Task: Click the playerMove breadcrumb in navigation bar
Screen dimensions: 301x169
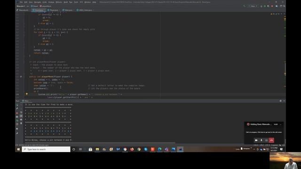Action: coord(46,6)
